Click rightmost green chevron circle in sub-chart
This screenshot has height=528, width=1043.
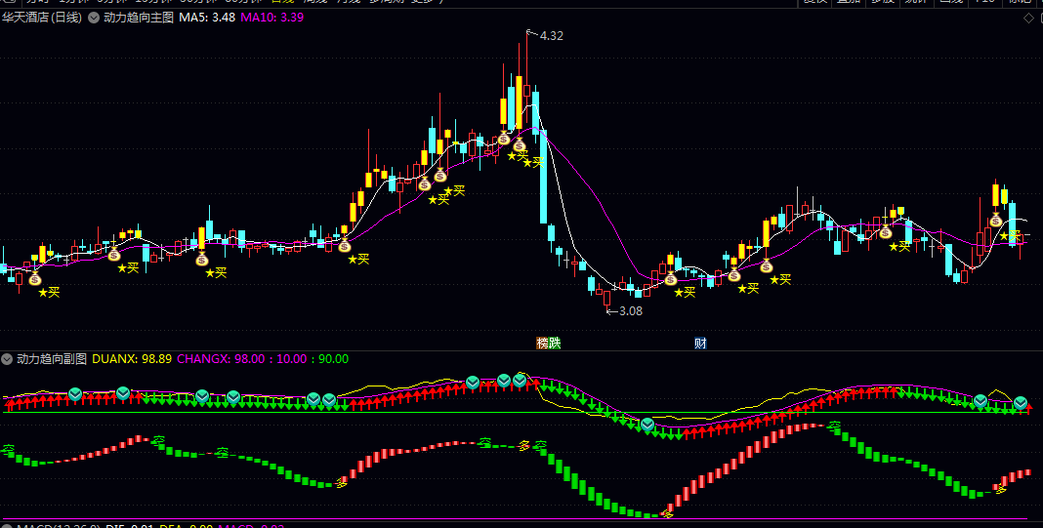1021,402
